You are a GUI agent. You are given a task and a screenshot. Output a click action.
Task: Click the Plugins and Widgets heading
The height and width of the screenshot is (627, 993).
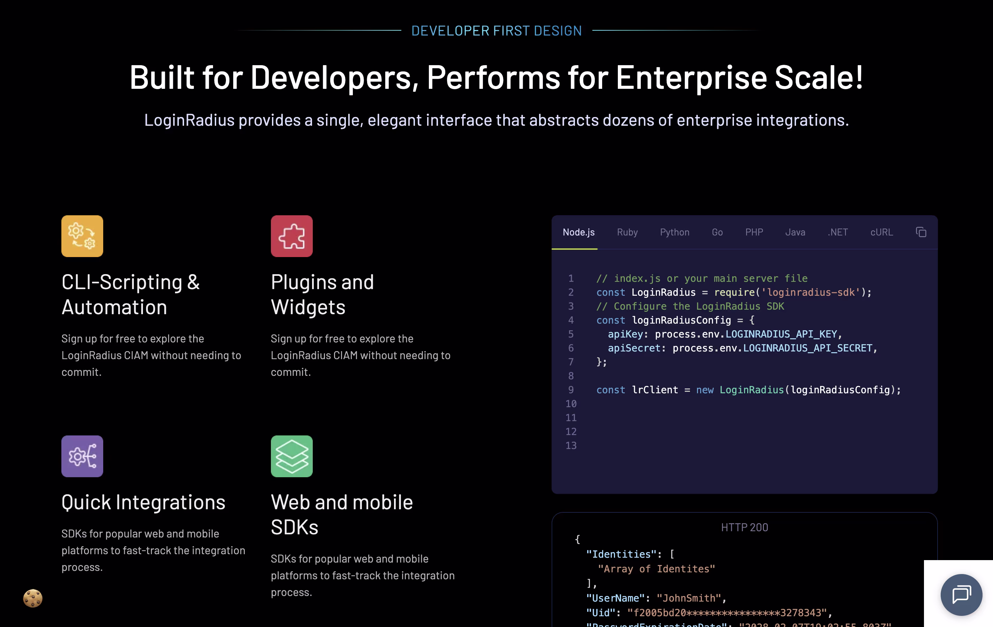(x=323, y=295)
